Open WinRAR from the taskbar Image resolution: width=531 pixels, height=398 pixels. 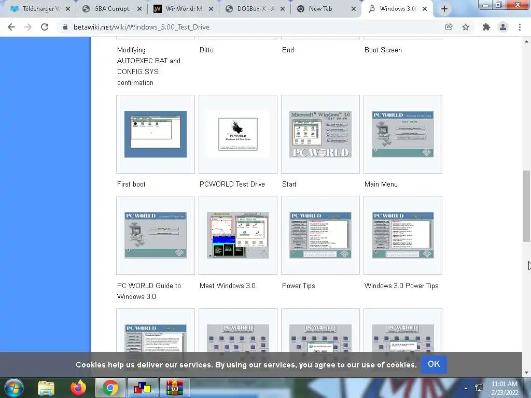(175, 388)
